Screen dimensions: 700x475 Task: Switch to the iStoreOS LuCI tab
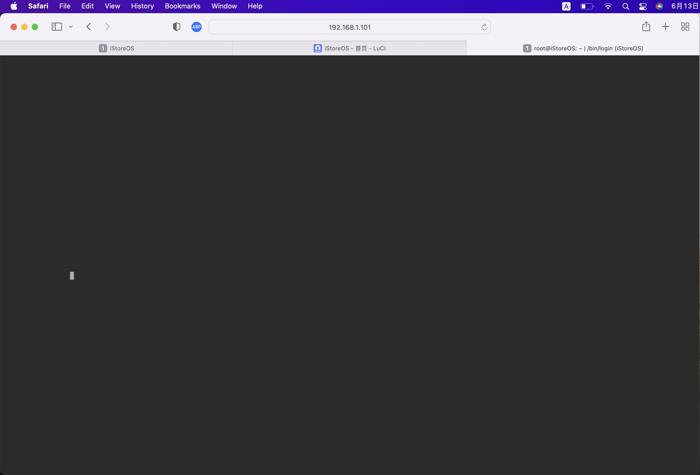(349, 49)
